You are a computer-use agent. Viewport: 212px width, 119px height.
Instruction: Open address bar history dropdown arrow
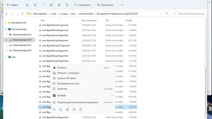coord(161,14)
